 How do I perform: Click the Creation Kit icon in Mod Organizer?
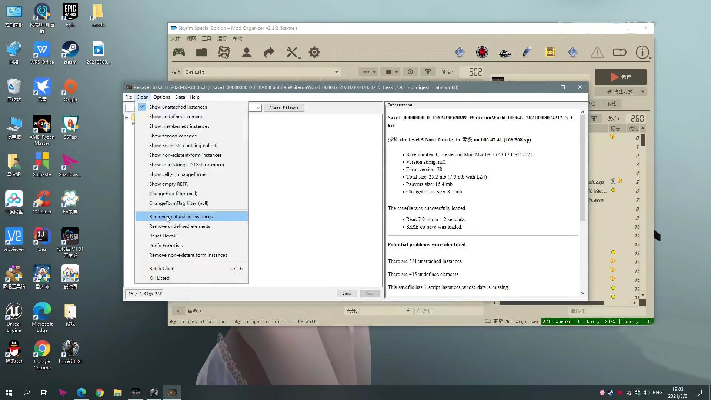[x=504, y=53]
